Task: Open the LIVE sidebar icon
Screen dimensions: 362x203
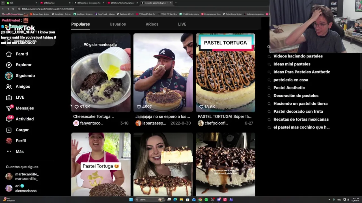Action: click(9, 97)
